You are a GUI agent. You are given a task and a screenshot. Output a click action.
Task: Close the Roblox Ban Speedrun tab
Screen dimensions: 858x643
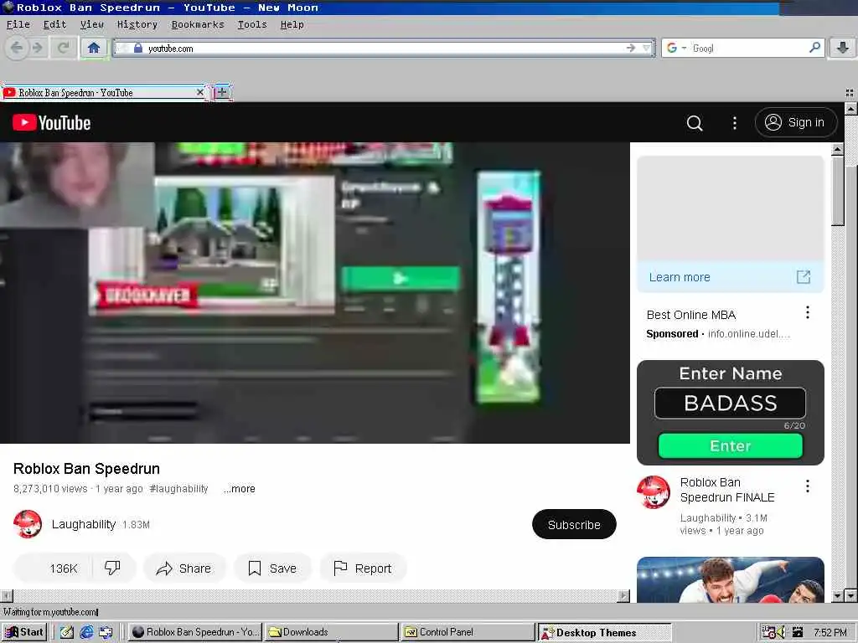tap(199, 92)
